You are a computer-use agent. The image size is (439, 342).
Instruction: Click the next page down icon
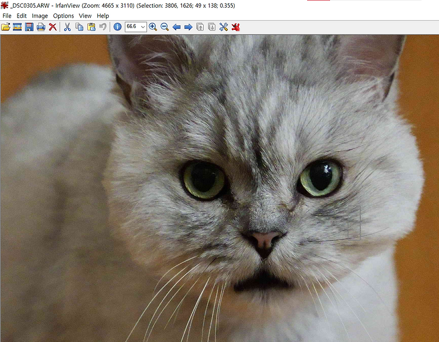pyautogui.click(x=212, y=27)
